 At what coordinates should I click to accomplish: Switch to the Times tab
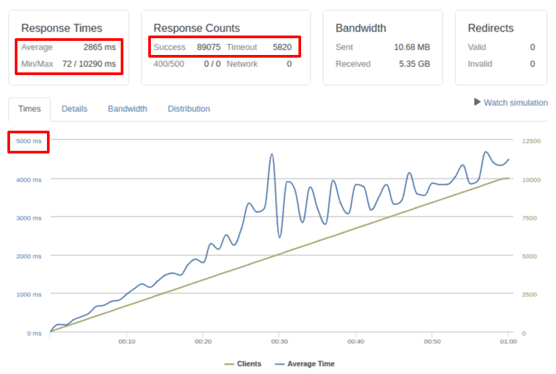[x=30, y=109]
